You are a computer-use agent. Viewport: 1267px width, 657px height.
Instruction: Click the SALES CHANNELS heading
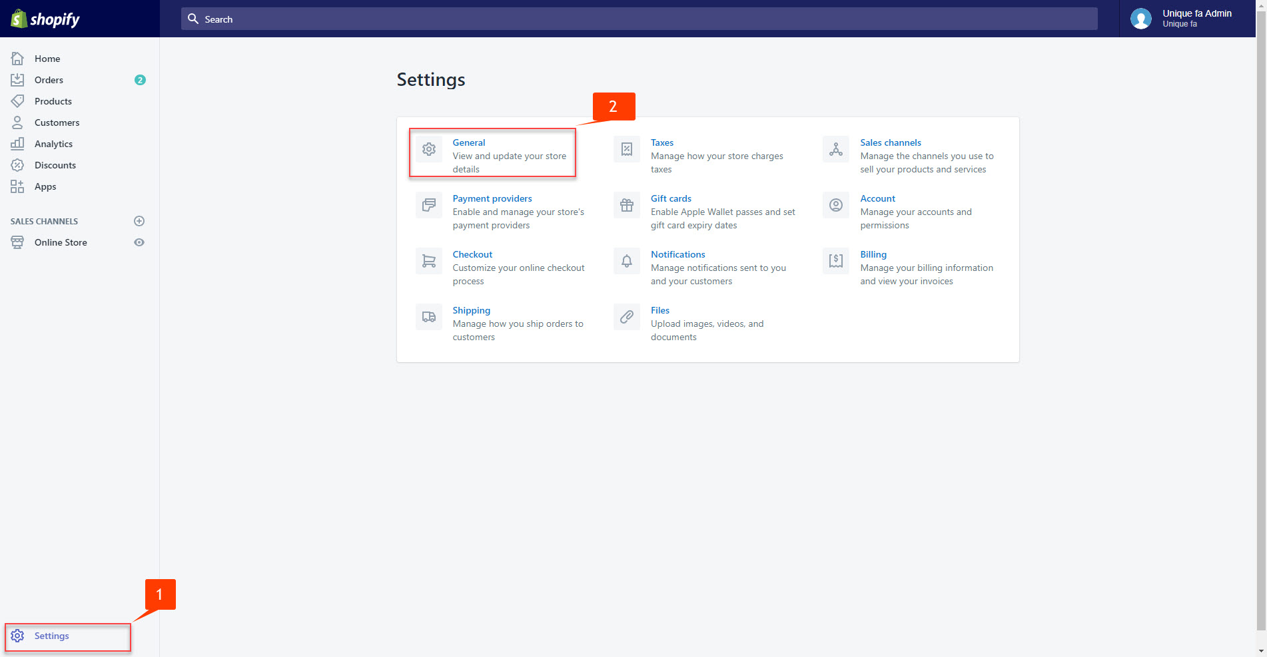[x=44, y=221]
